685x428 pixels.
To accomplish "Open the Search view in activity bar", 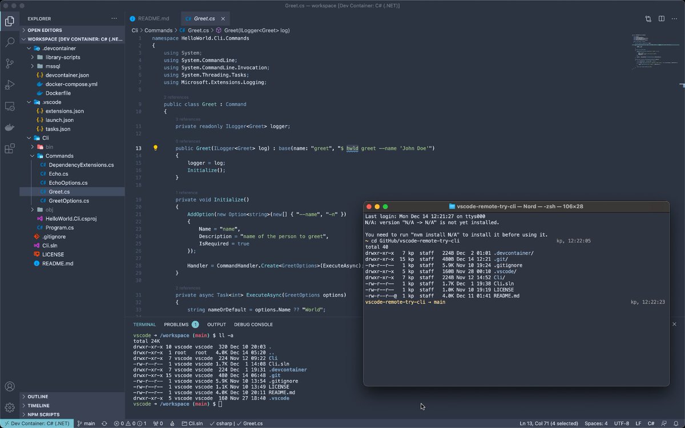I will (10, 42).
